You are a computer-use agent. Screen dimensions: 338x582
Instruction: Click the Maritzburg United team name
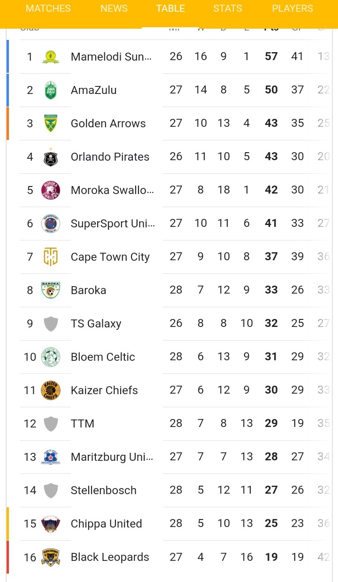click(x=112, y=457)
